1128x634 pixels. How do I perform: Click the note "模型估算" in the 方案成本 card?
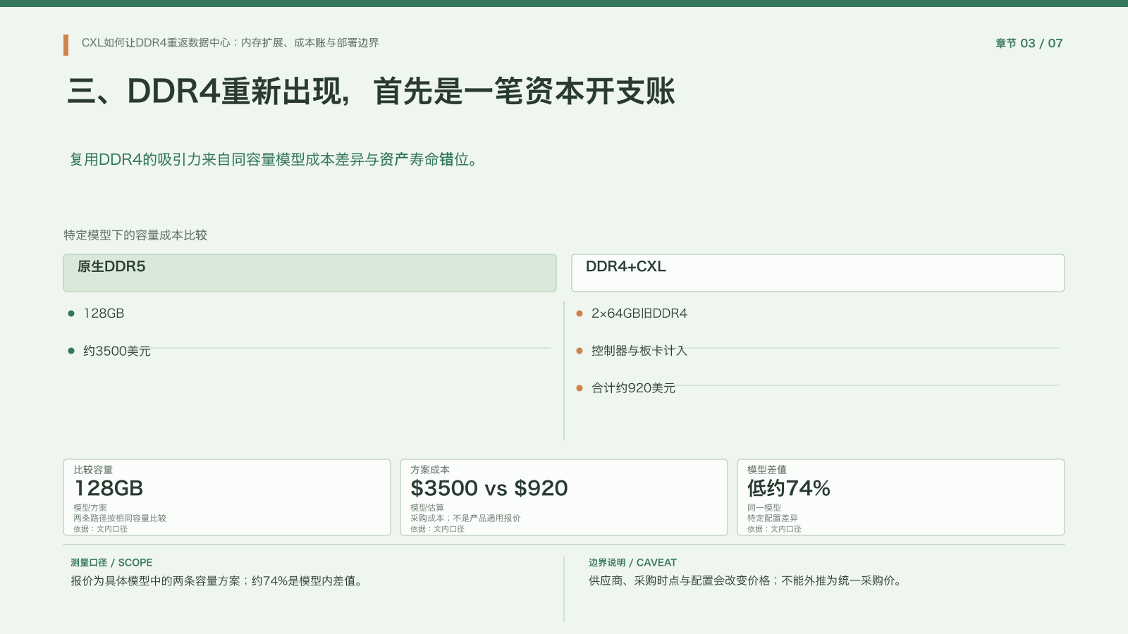pos(427,507)
